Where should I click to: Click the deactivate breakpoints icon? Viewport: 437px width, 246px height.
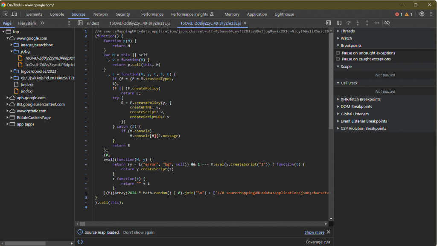(x=387, y=23)
